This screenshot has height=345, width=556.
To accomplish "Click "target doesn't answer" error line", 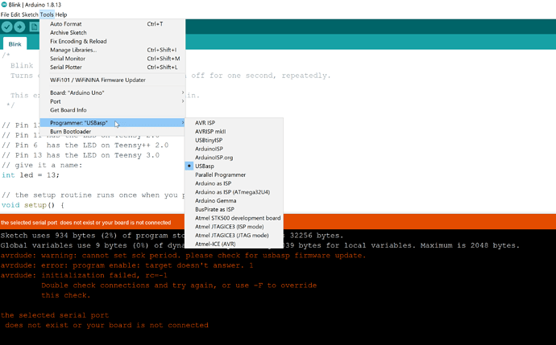I will [127, 265].
